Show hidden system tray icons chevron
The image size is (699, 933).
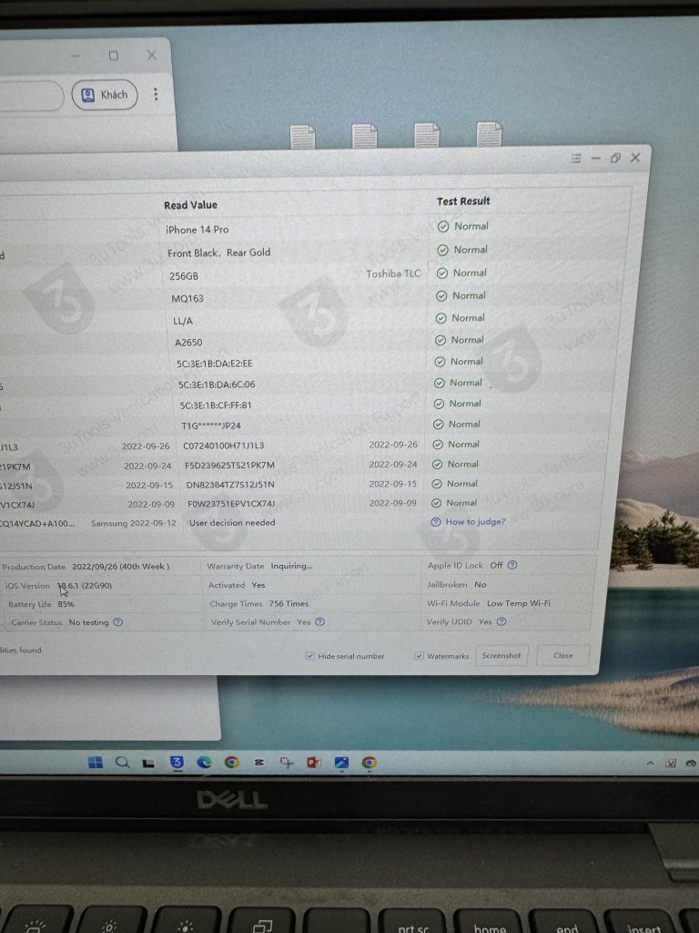click(x=650, y=763)
